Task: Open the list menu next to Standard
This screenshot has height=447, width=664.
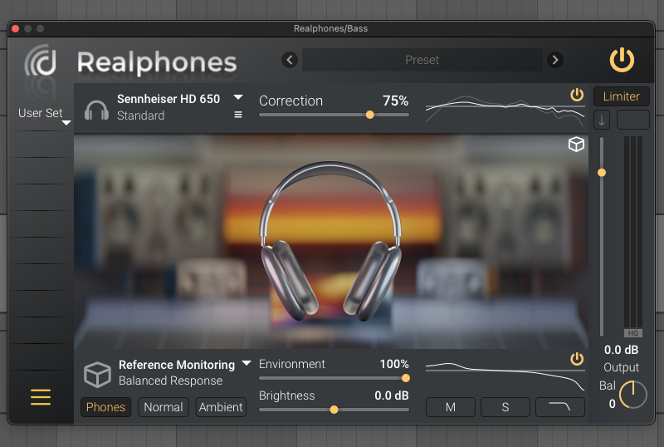Action: pyautogui.click(x=238, y=115)
